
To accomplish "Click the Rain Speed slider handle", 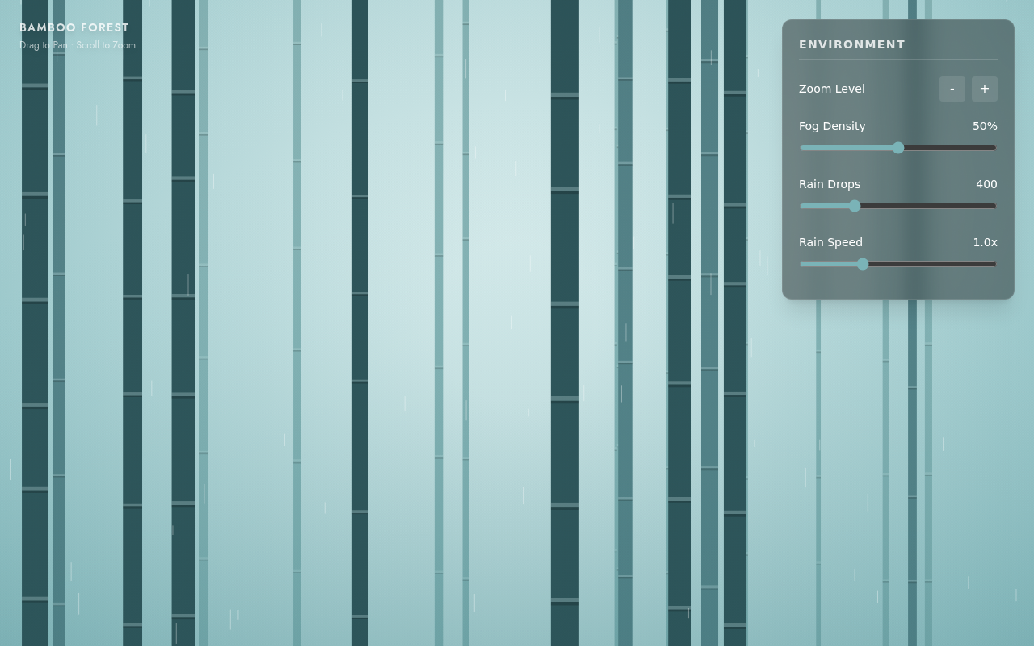I will point(863,264).
